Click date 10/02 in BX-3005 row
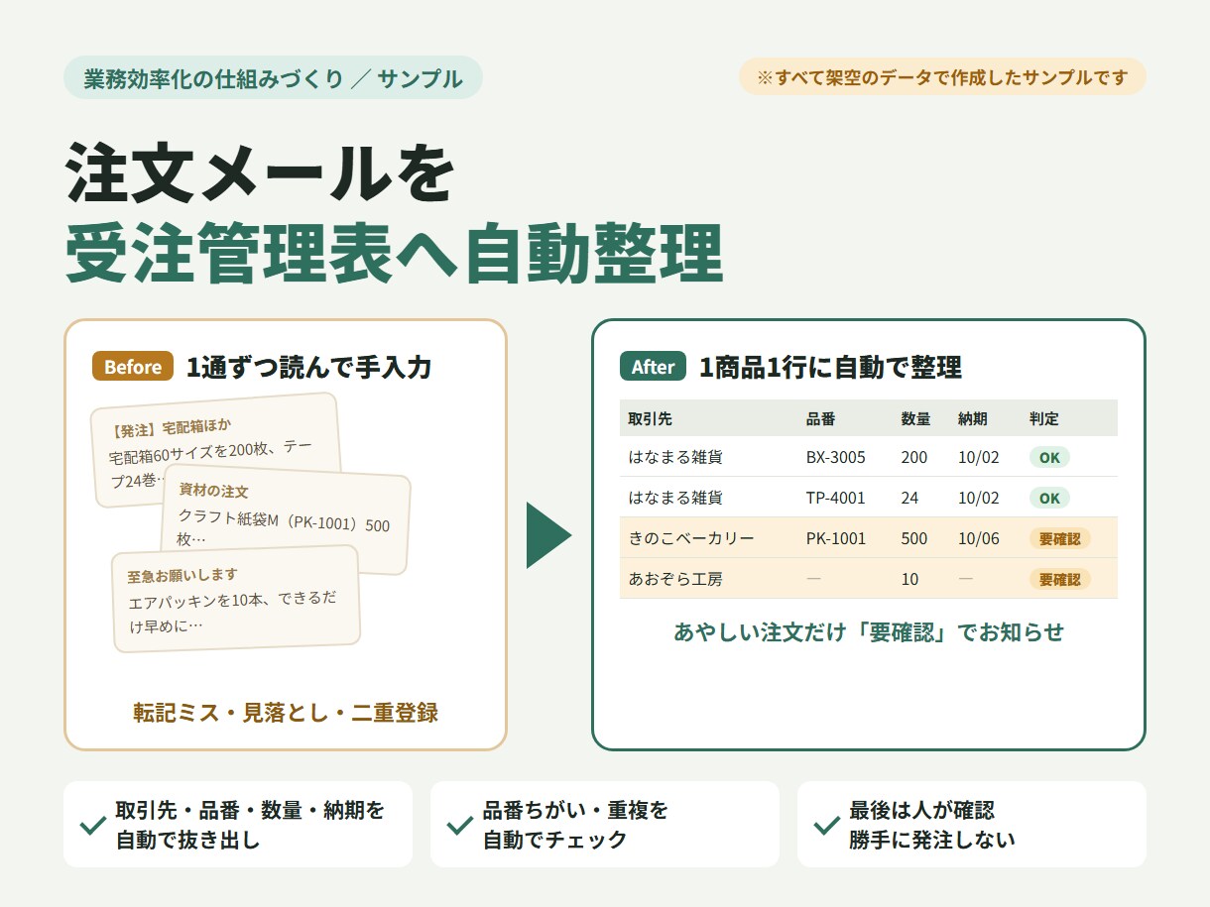 point(979,457)
